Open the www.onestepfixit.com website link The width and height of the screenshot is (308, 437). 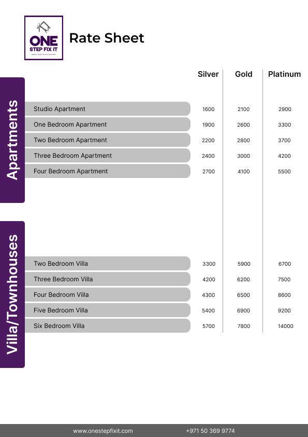click(x=103, y=431)
